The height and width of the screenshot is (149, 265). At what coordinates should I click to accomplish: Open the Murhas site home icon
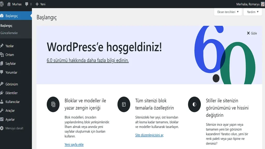point(9,4)
